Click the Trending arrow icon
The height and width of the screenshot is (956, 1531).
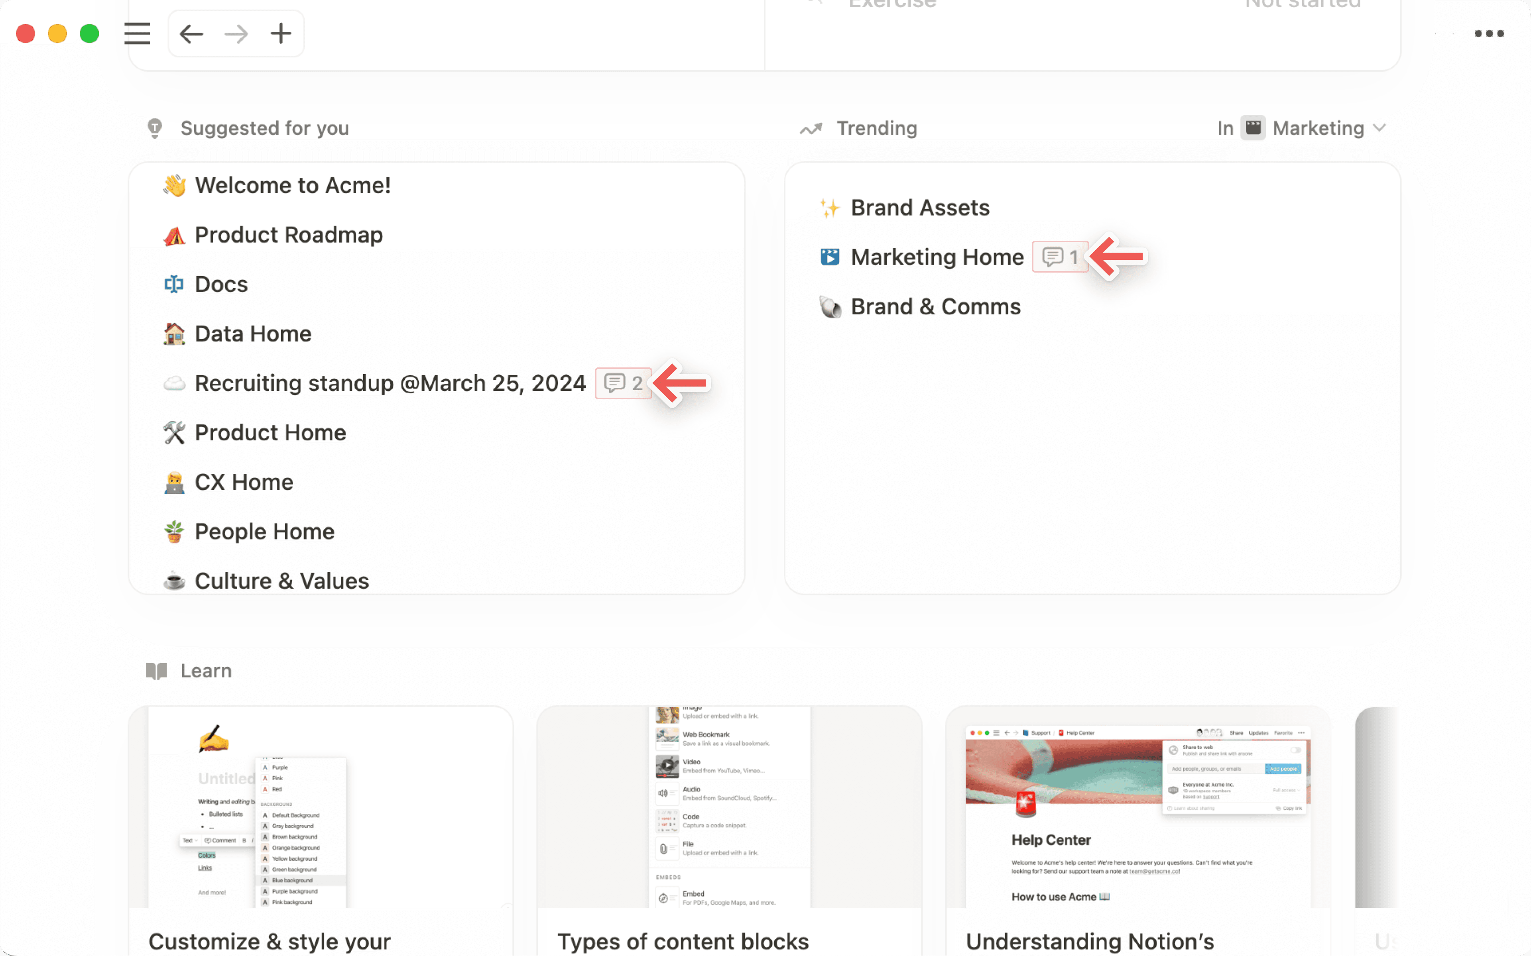(x=811, y=129)
